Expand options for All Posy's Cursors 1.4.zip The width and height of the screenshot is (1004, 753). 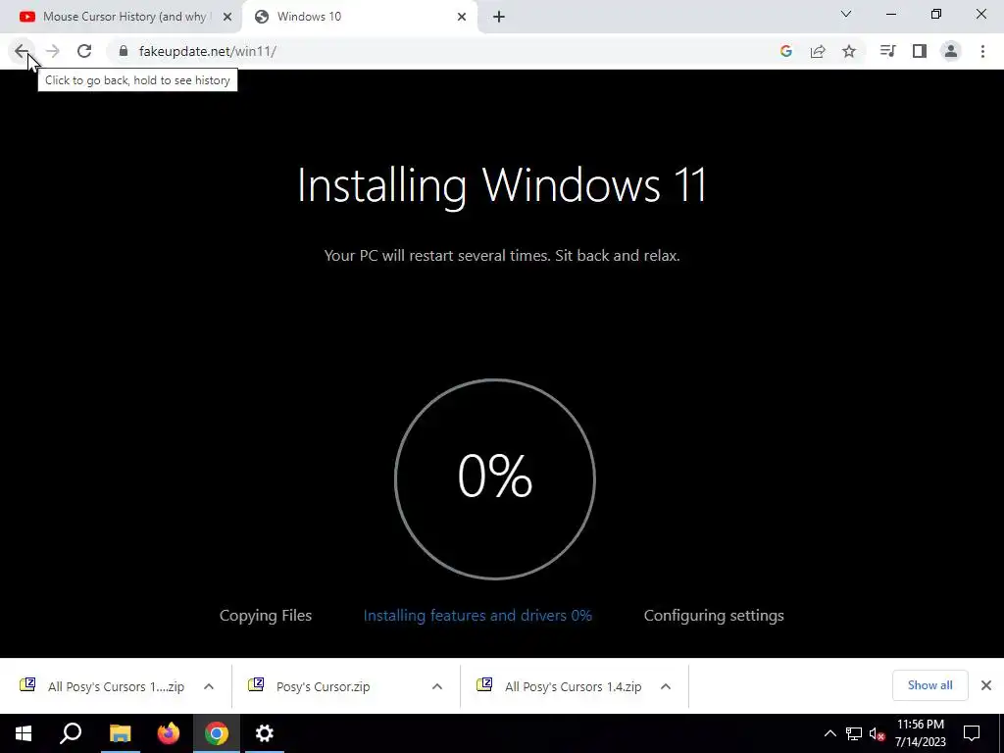(x=666, y=686)
